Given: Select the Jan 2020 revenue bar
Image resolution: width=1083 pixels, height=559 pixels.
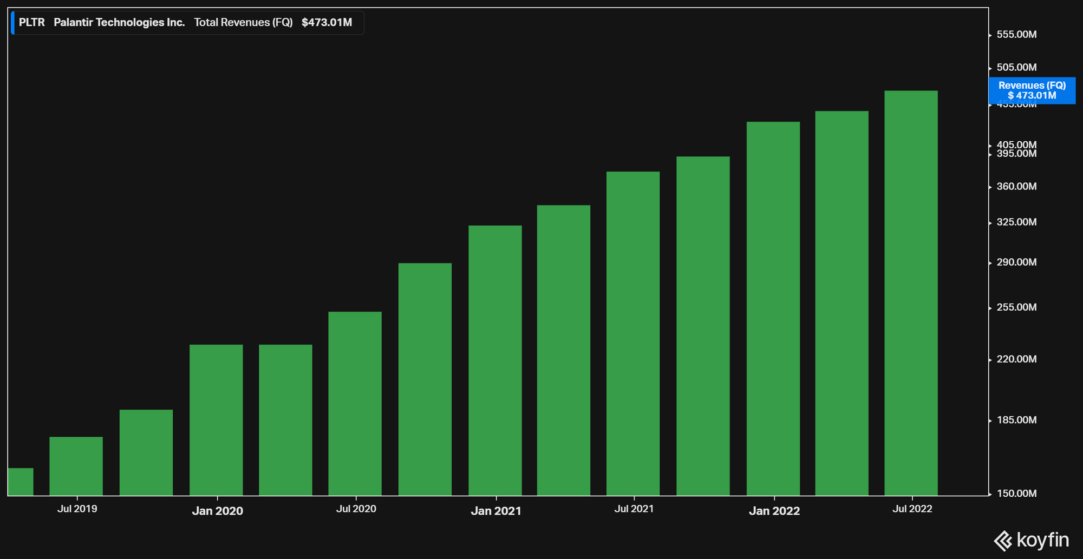Looking at the screenshot, I should coord(216,420).
